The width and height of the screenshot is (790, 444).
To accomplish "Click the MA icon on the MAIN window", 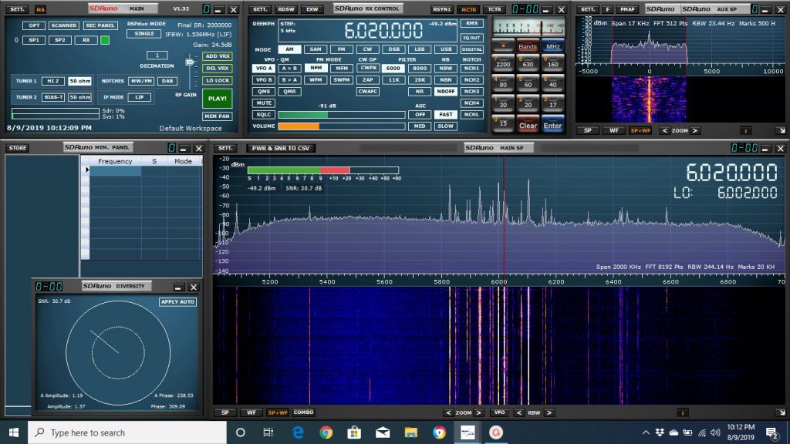I will pos(39,8).
